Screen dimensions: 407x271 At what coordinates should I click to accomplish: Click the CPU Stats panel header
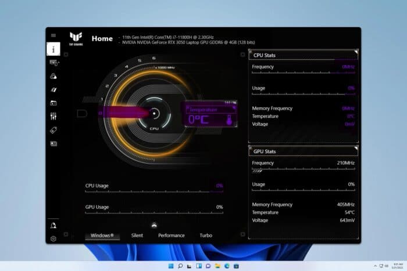point(303,55)
